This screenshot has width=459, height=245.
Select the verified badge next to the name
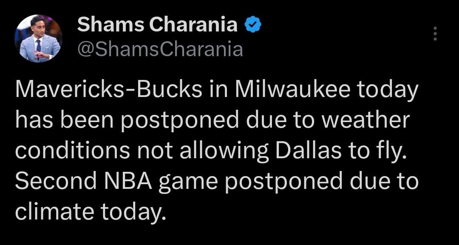[x=252, y=25]
